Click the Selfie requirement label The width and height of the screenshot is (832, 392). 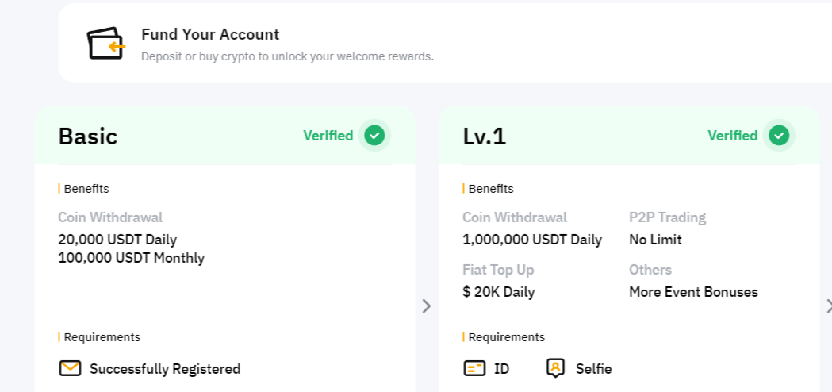[x=594, y=369]
